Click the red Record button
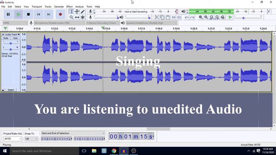Viewport: 276px width, 155px height. [60, 14]
